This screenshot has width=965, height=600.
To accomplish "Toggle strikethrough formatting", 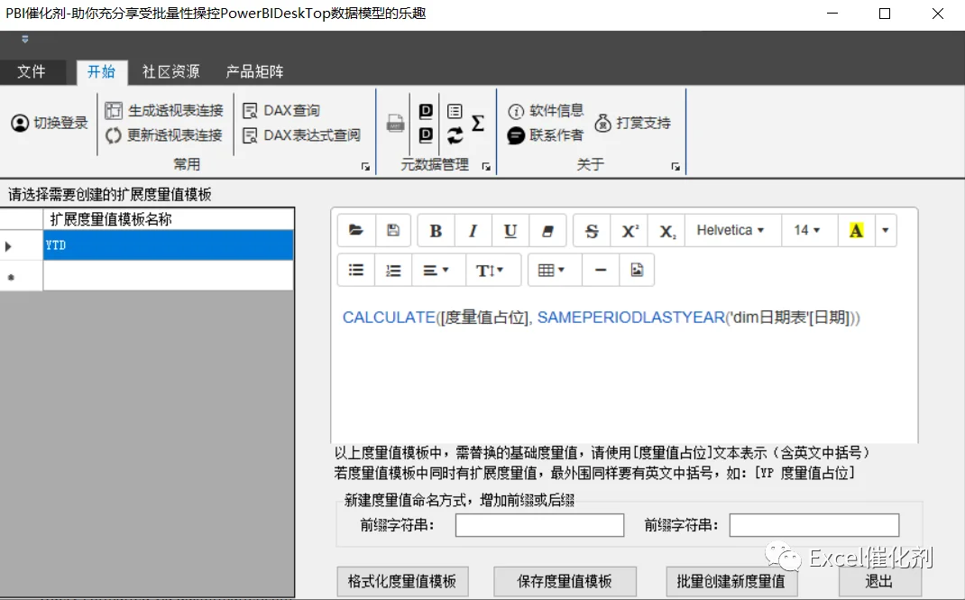I will (x=592, y=230).
